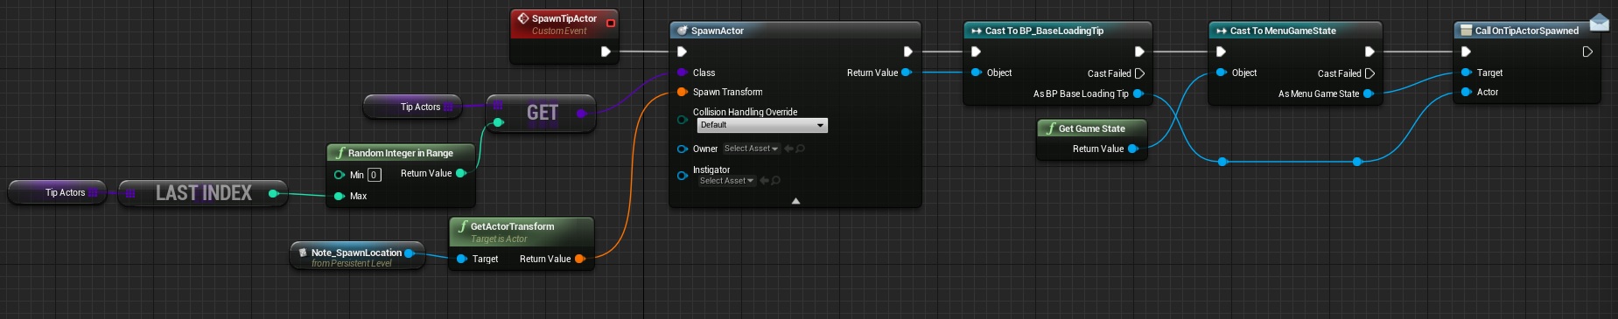This screenshot has width=1618, height=319.
Task: Click Get Game State Return Value pin
Action: [1132, 149]
